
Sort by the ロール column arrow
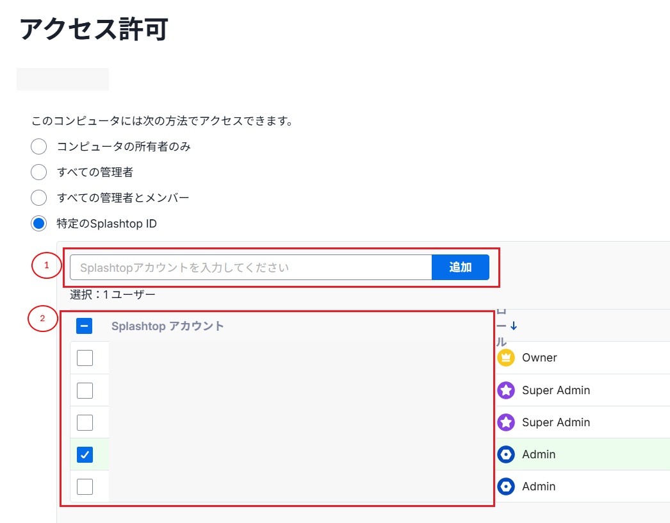click(x=514, y=326)
